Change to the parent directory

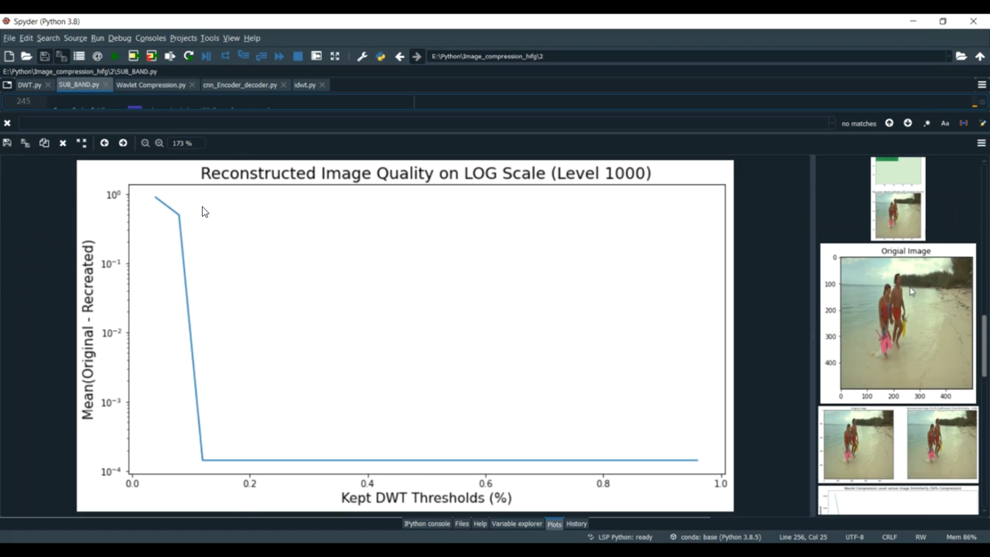point(980,57)
